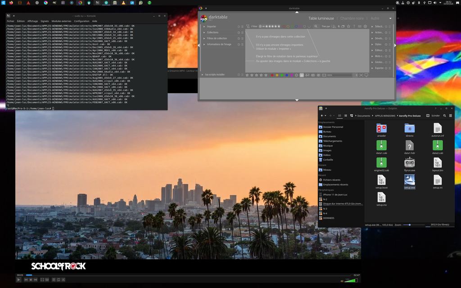Click darktable's keyboard shortcuts icon

(360, 27)
